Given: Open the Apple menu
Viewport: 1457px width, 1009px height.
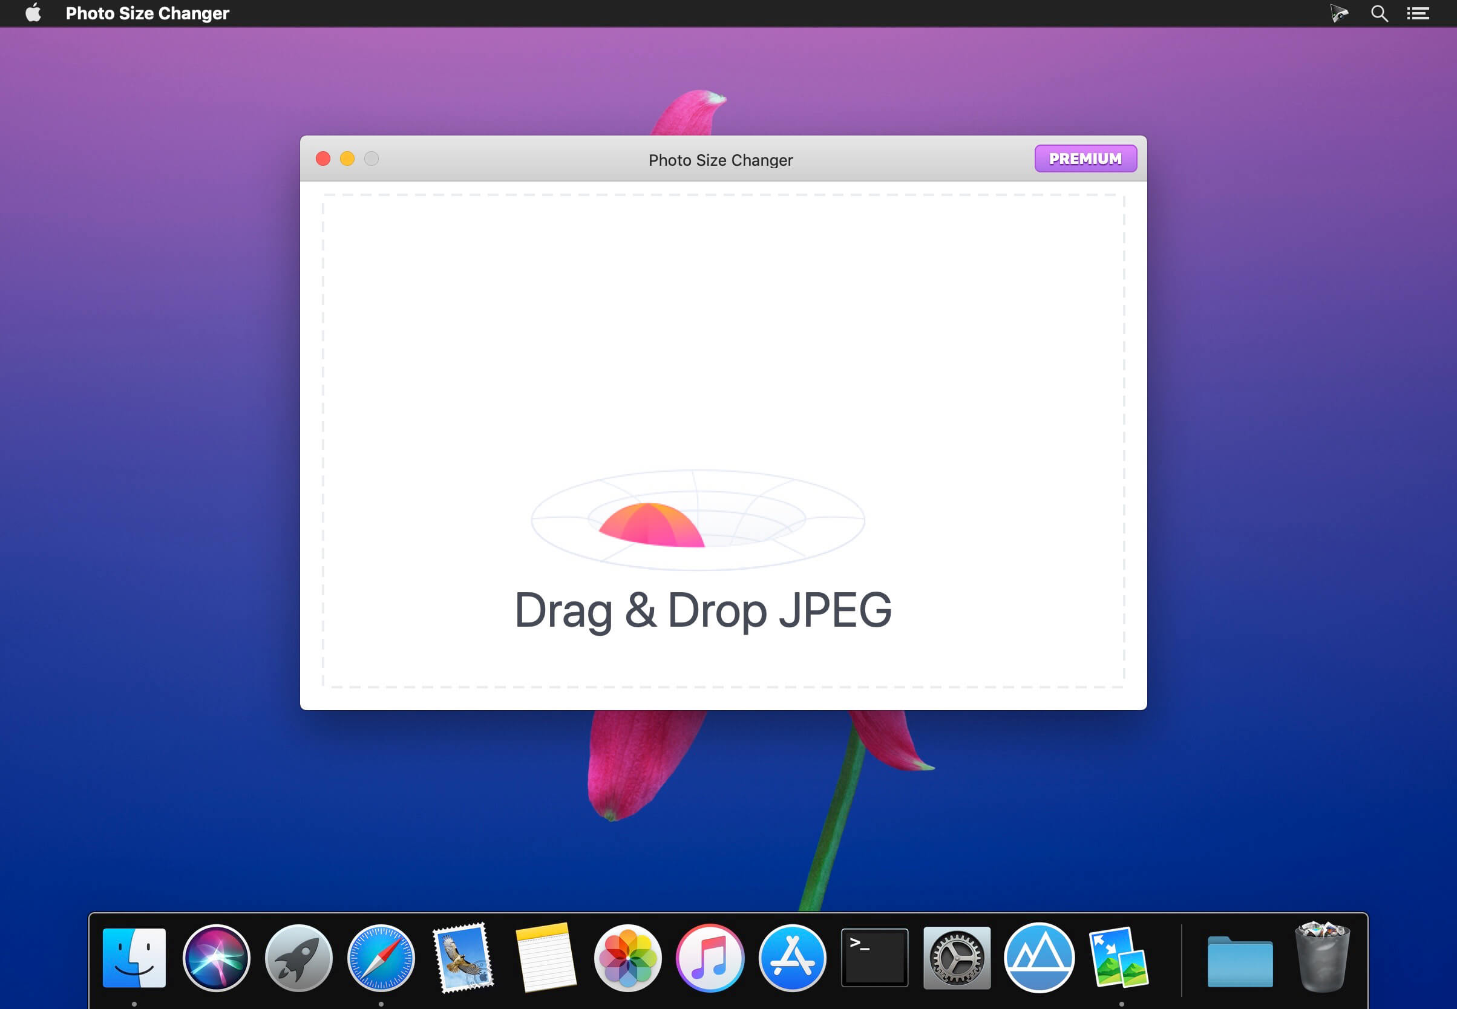Looking at the screenshot, I should 33,13.
